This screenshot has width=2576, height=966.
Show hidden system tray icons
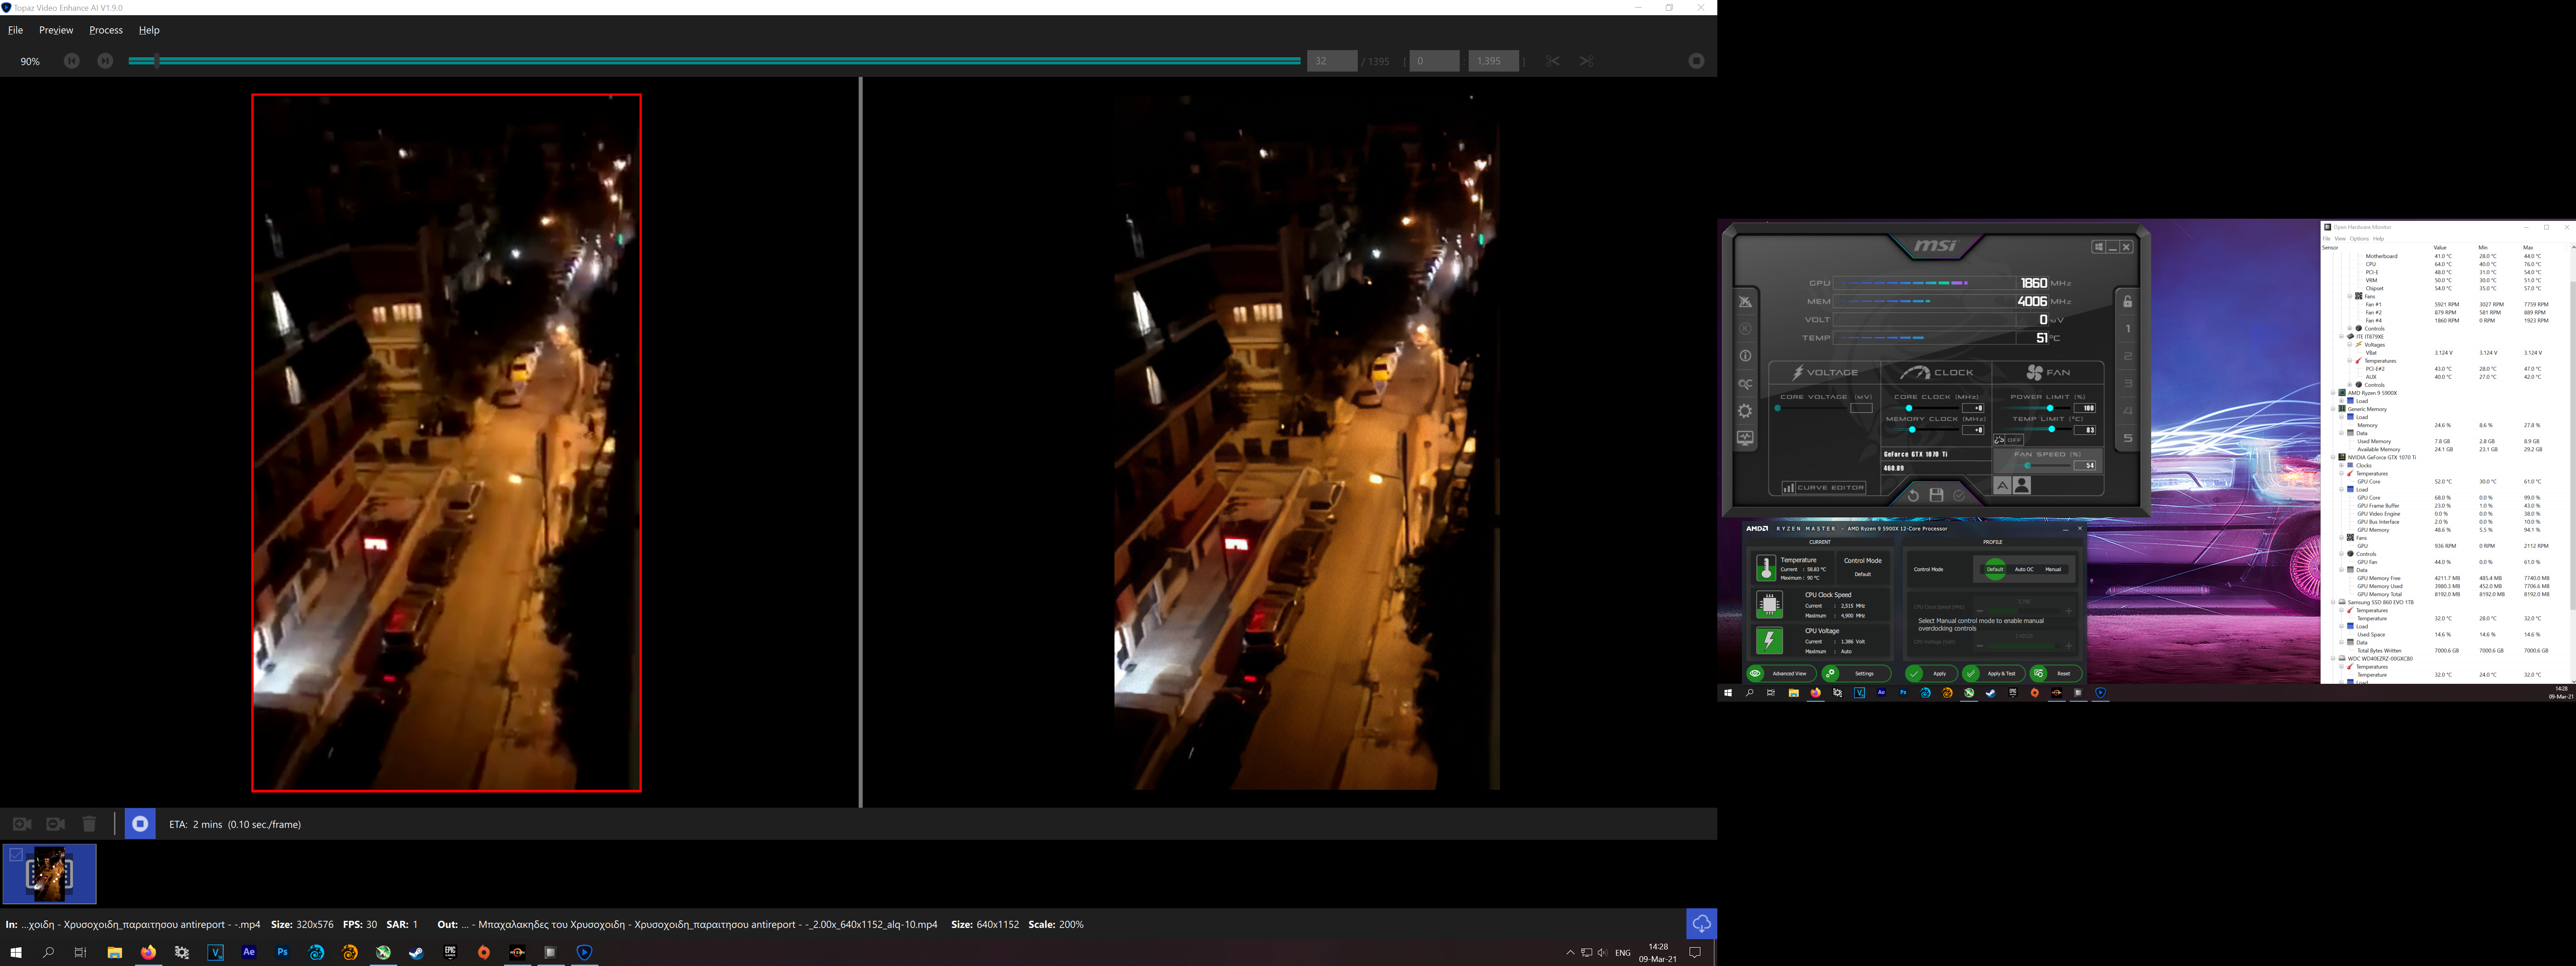1570,953
